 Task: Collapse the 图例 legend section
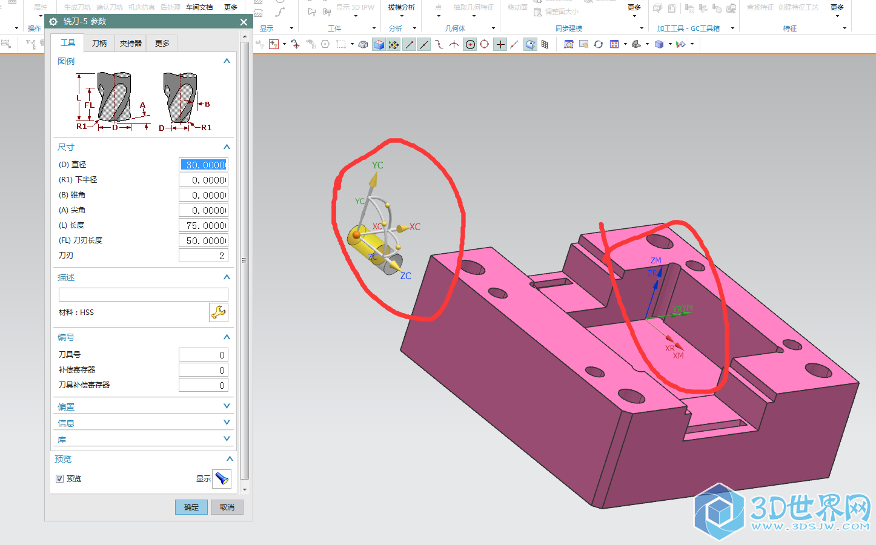pos(227,61)
